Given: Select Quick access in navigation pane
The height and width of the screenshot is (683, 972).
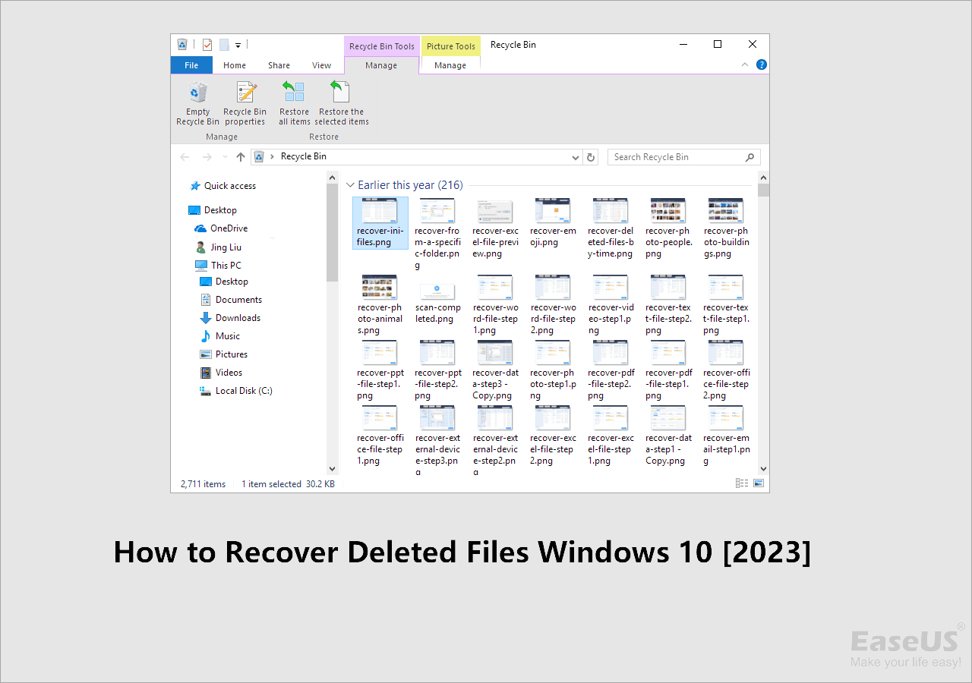Looking at the screenshot, I should tap(223, 186).
